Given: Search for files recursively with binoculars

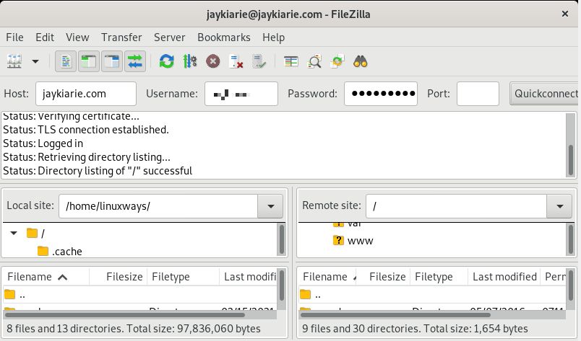Looking at the screenshot, I should click(360, 61).
